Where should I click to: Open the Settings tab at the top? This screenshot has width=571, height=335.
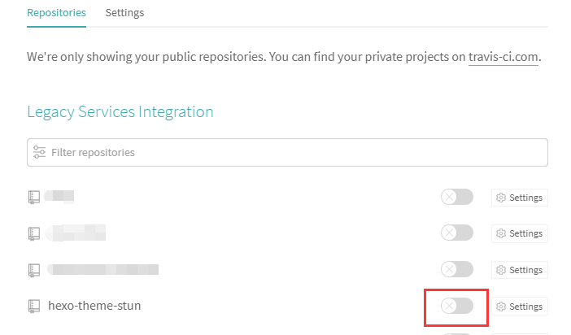click(124, 13)
